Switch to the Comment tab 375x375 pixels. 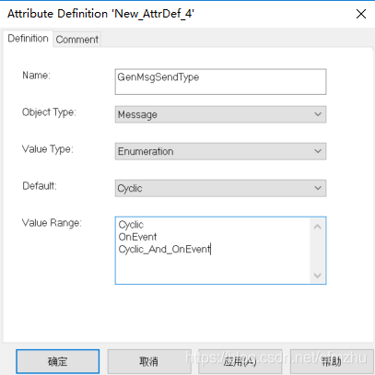77,40
